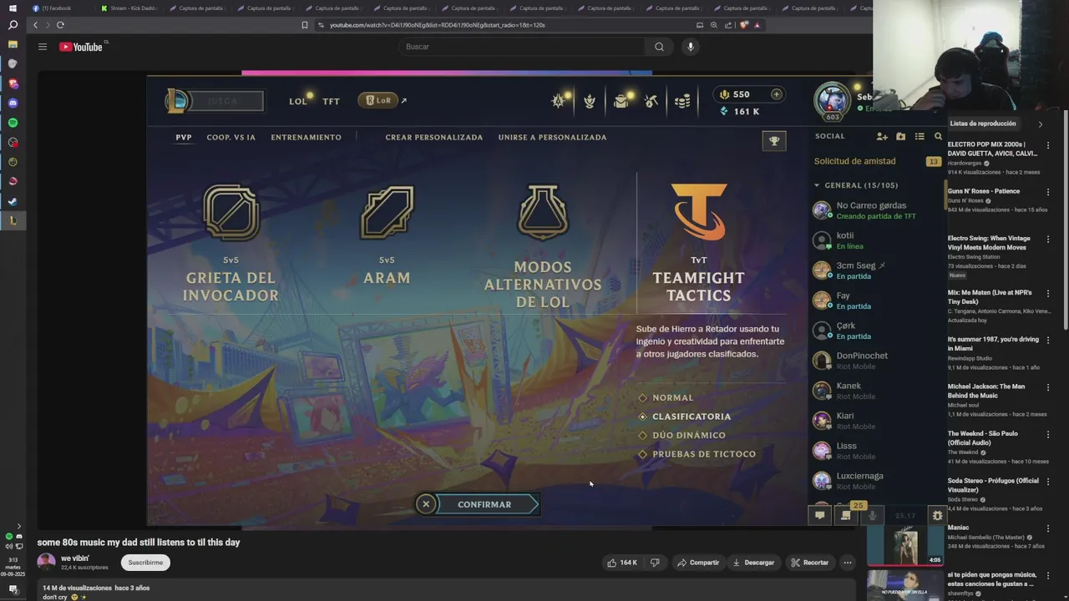Dislike the YouTube video
Screen dimensions: 1069x601
pyautogui.click(x=655, y=563)
